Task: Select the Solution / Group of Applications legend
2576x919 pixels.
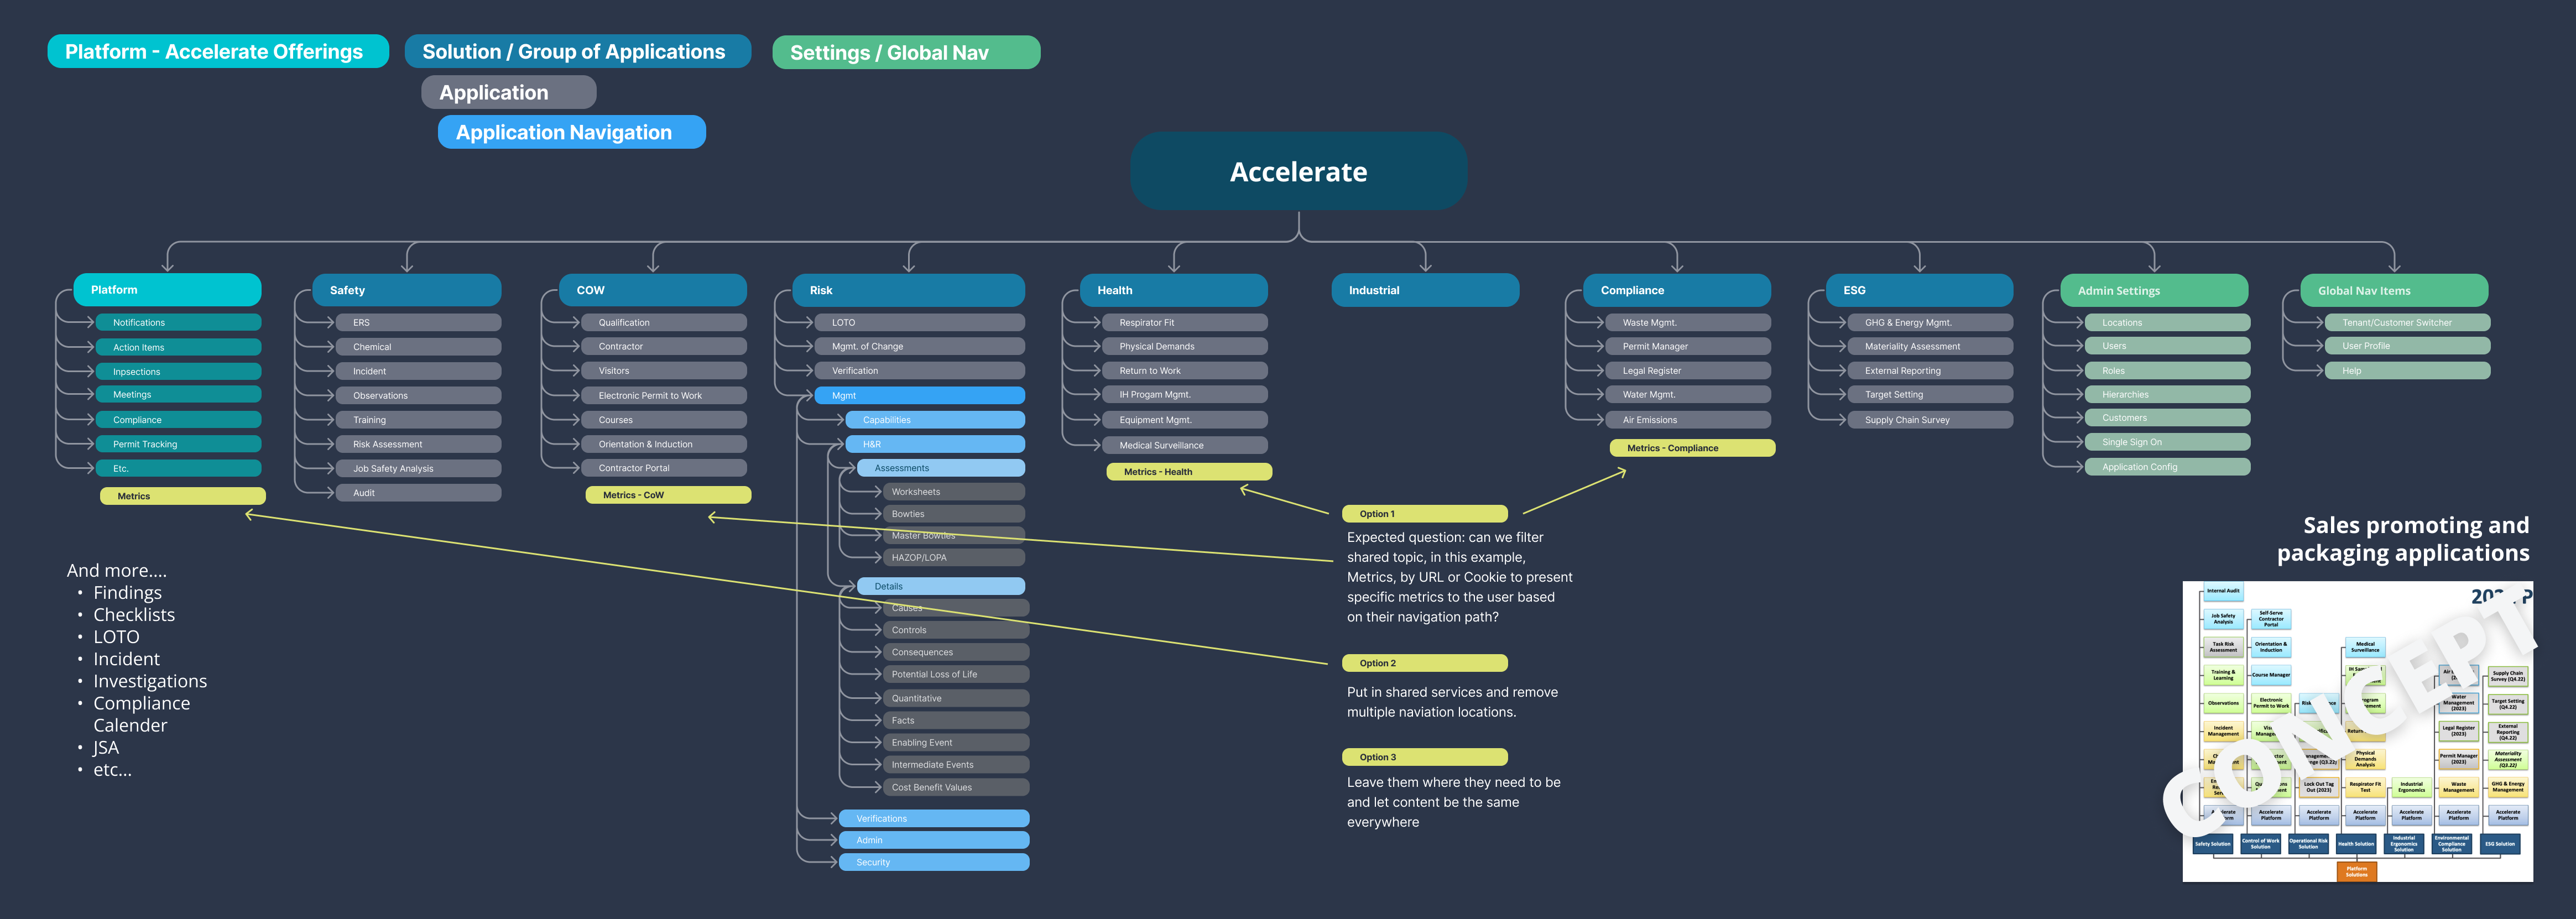Action: click(x=577, y=51)
